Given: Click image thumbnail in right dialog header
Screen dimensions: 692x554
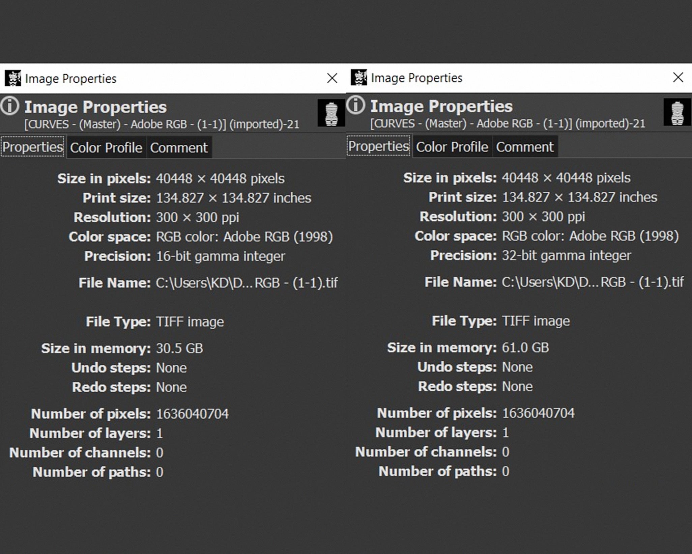Looking at the screenshot, I should tap(677, 112).
